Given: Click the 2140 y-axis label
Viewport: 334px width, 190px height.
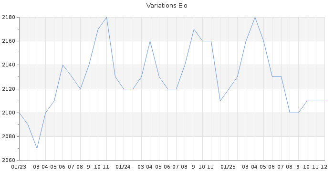Looking at the screenshot, I should click(x=9, y=65).
